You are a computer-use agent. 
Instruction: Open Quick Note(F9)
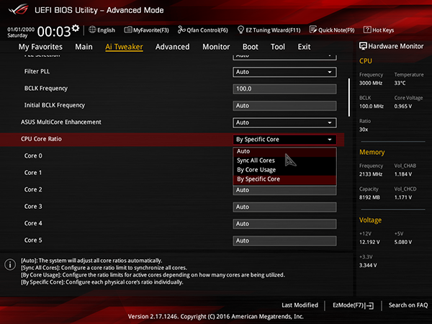click(x=332, y=30)
